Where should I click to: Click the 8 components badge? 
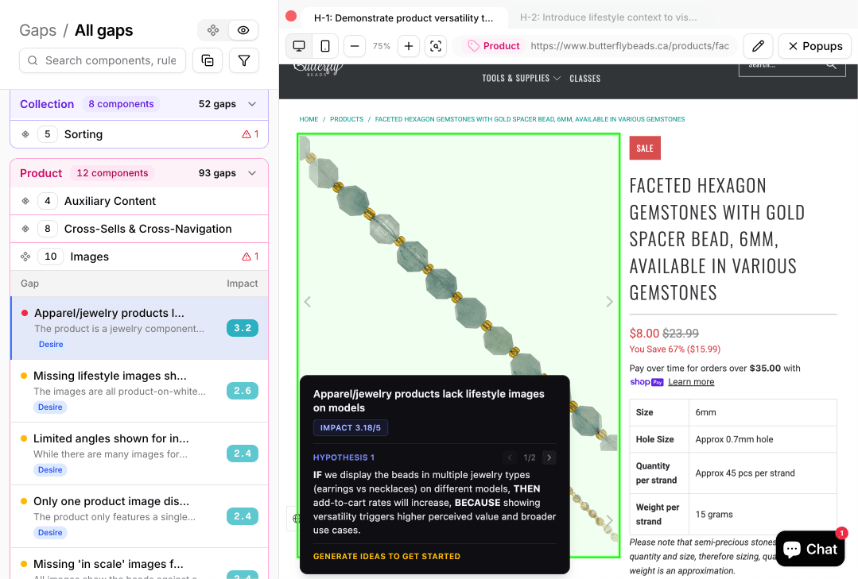[x=121, y=104]
